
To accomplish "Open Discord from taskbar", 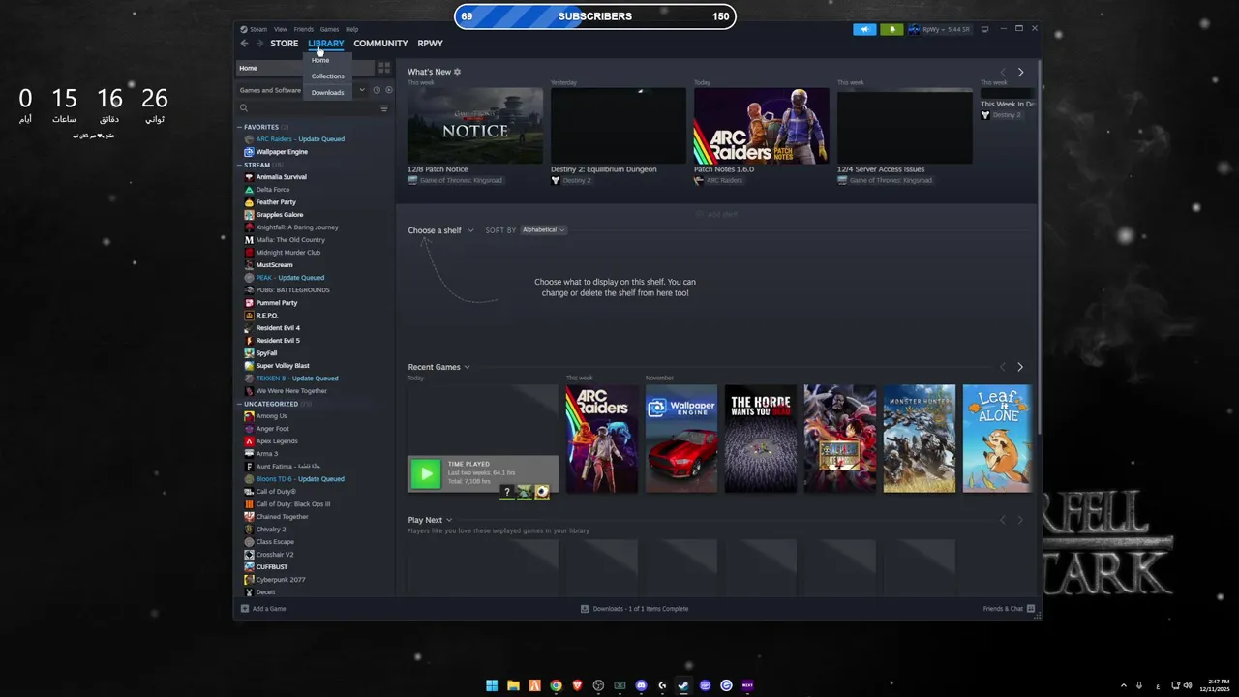I will point(641,685).
